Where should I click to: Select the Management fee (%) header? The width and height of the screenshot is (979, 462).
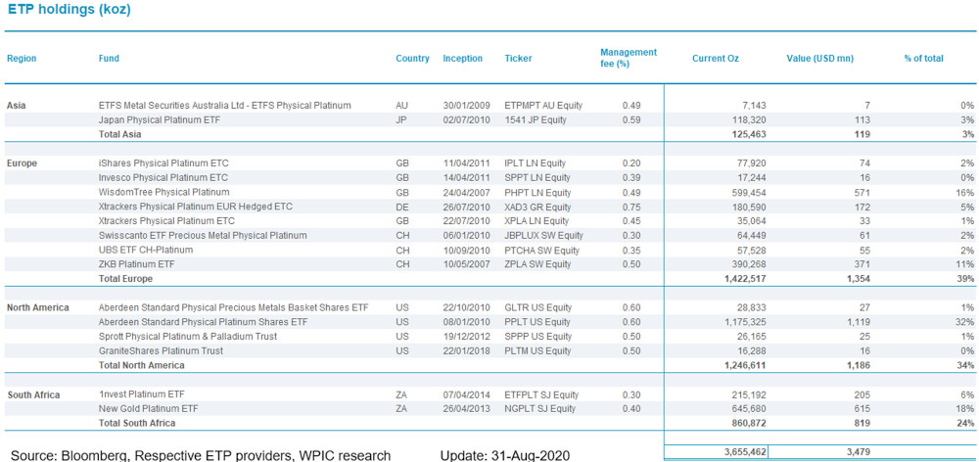(629, 58)
